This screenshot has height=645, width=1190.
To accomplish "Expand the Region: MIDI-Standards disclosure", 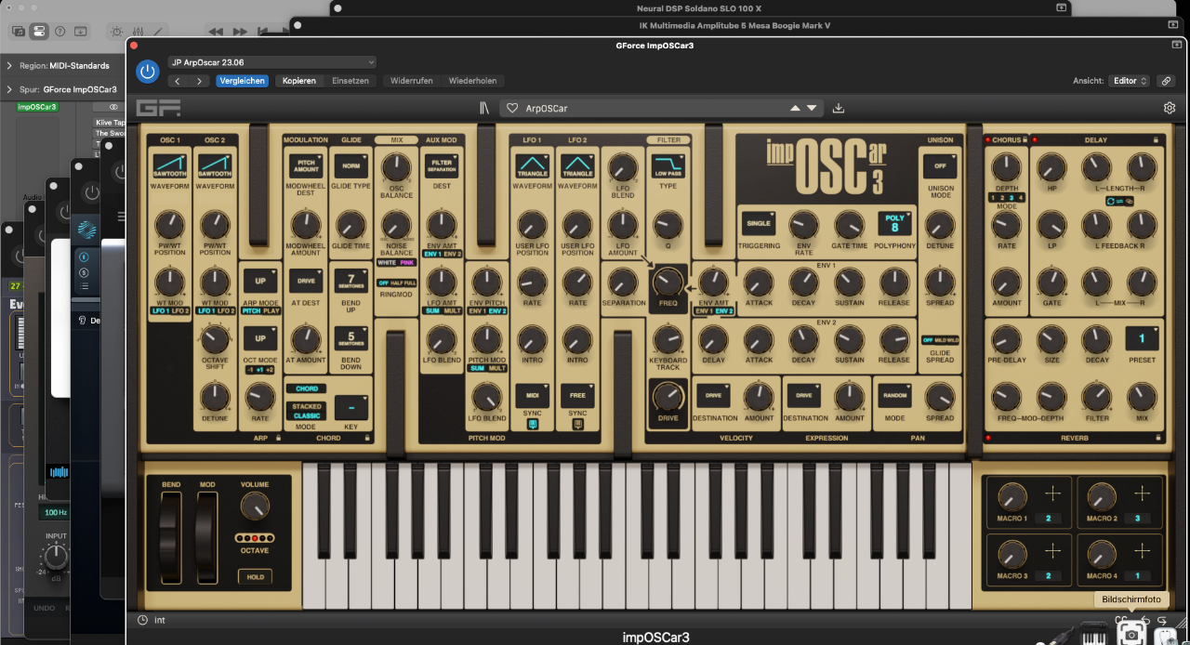I will point(9,66).
